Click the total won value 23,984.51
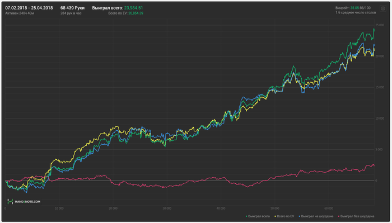This screenshot has width=392, height=223. [x=133, y=8]
